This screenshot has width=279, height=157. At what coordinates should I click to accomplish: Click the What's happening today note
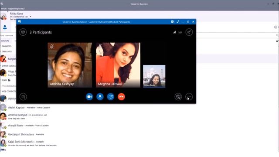tap(13, 9)
